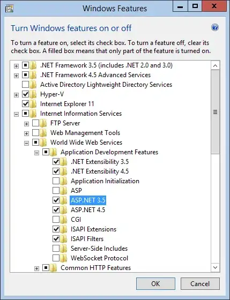Toggle the ASP.NET 4.5 checkbox
Screen dimensions: 230x300
[56, 209]
